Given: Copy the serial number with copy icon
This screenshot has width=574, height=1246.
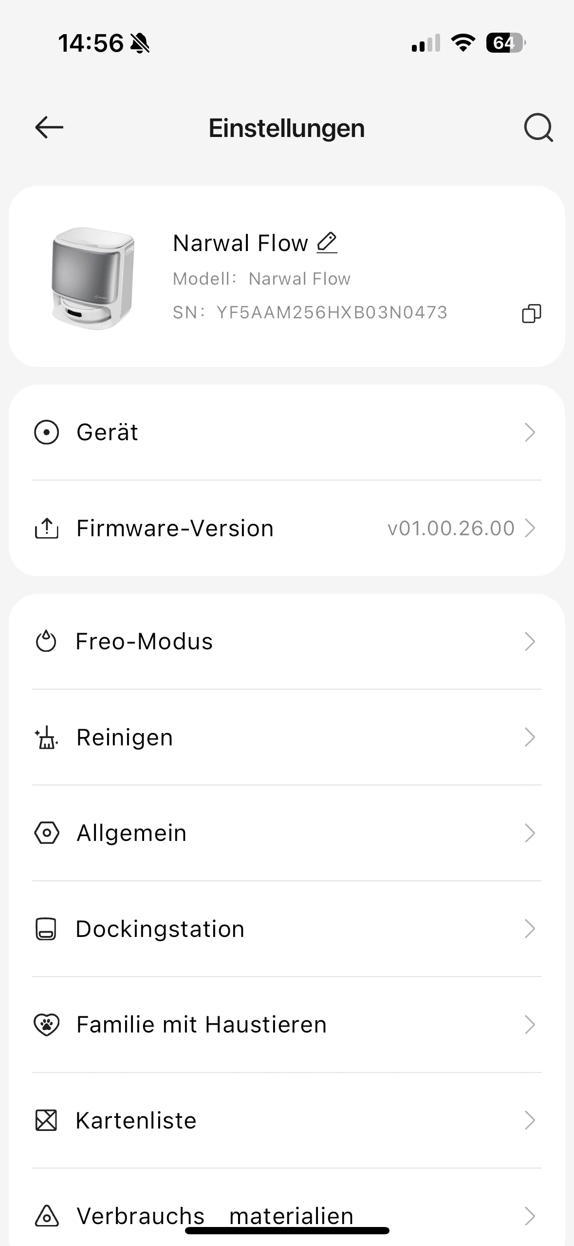Looking at the screenshot, I should pyautogui.click(x=531, y=313).
